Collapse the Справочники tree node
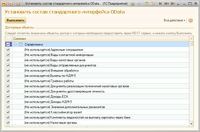The width and height of the screenshot is (200, 132). coord(16,44)
